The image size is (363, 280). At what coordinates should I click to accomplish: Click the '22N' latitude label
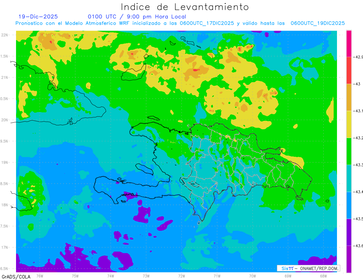(x=5, y=35)
